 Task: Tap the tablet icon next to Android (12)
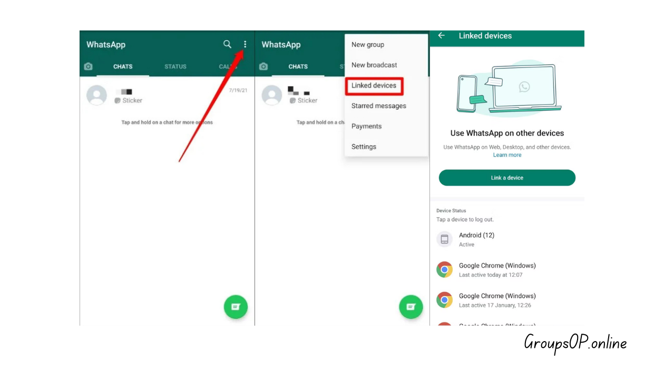click(444, 239)
